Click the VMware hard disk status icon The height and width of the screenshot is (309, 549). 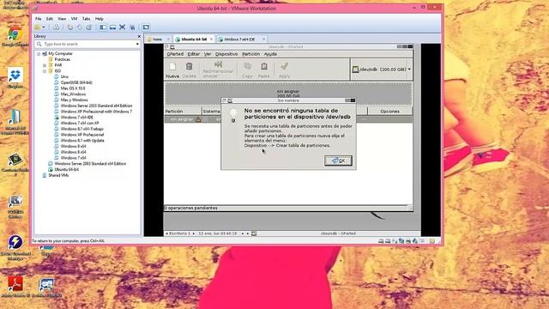coord(381,241)
